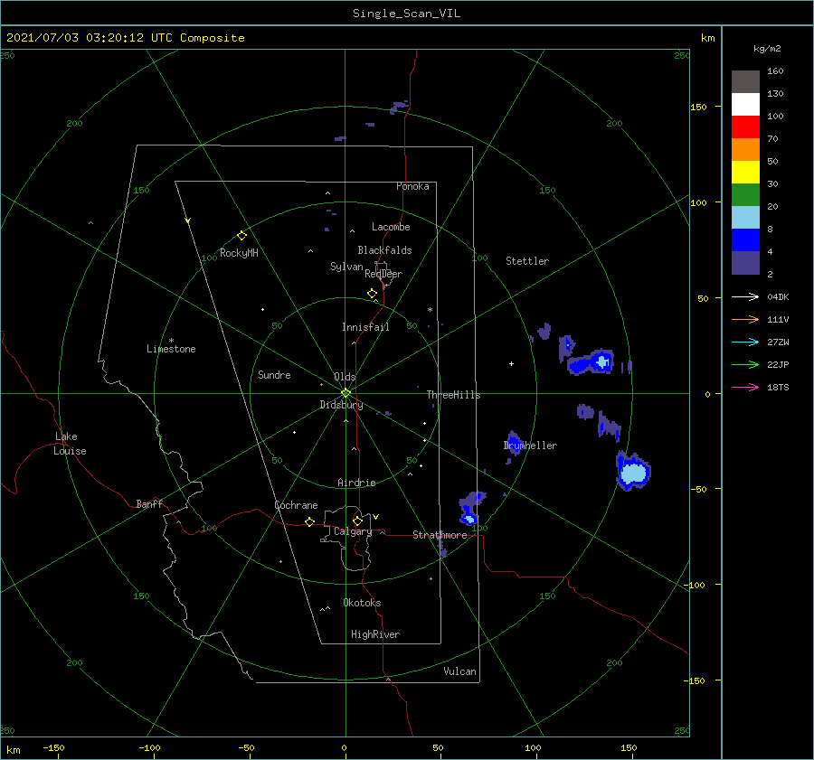Click the radar center diamond between Olds and Didsbury

click(x=345, y=393)
